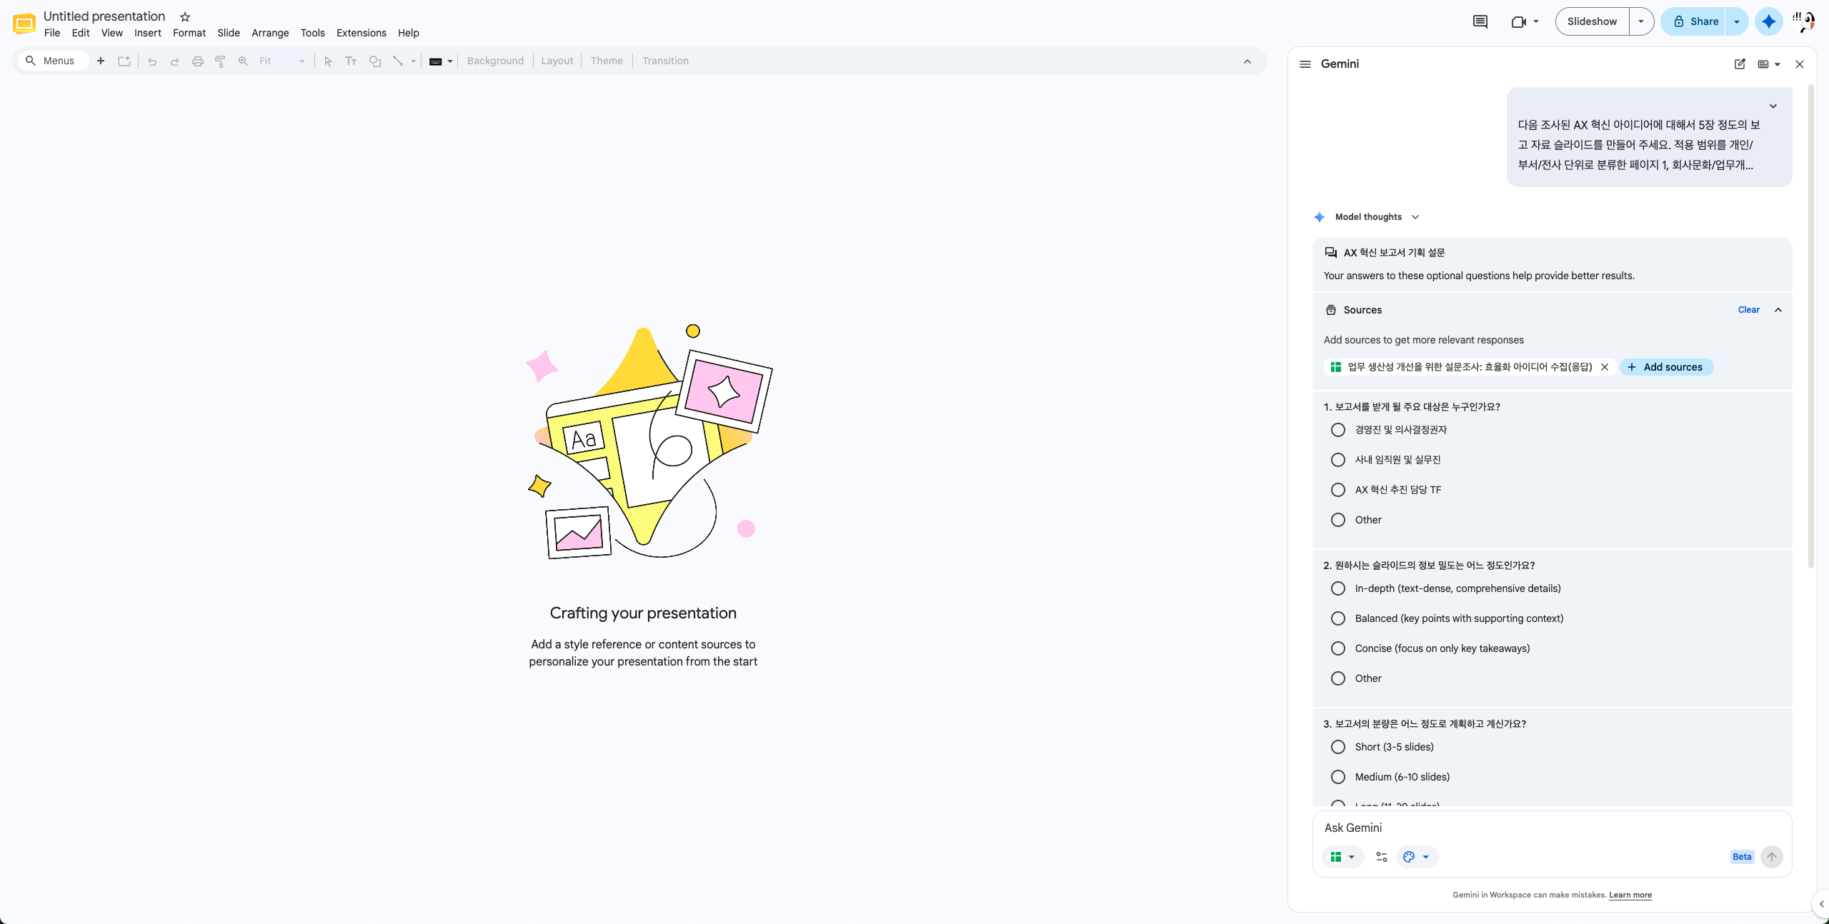Click the Gemini sparkle icon in header
Image resolution: width=1829 pixels, height=924 pixels.
click(x=1768, y=21)
